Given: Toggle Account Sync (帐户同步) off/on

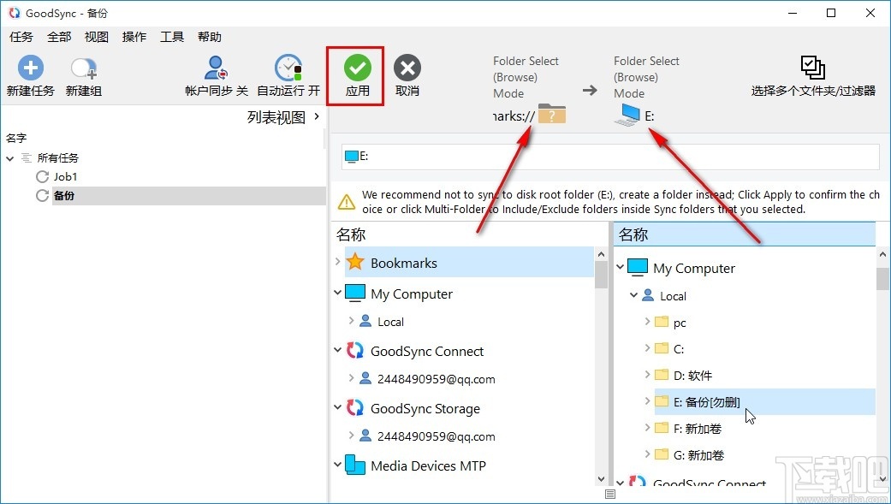Looking at the screenshot, I should tap(216, 68).
